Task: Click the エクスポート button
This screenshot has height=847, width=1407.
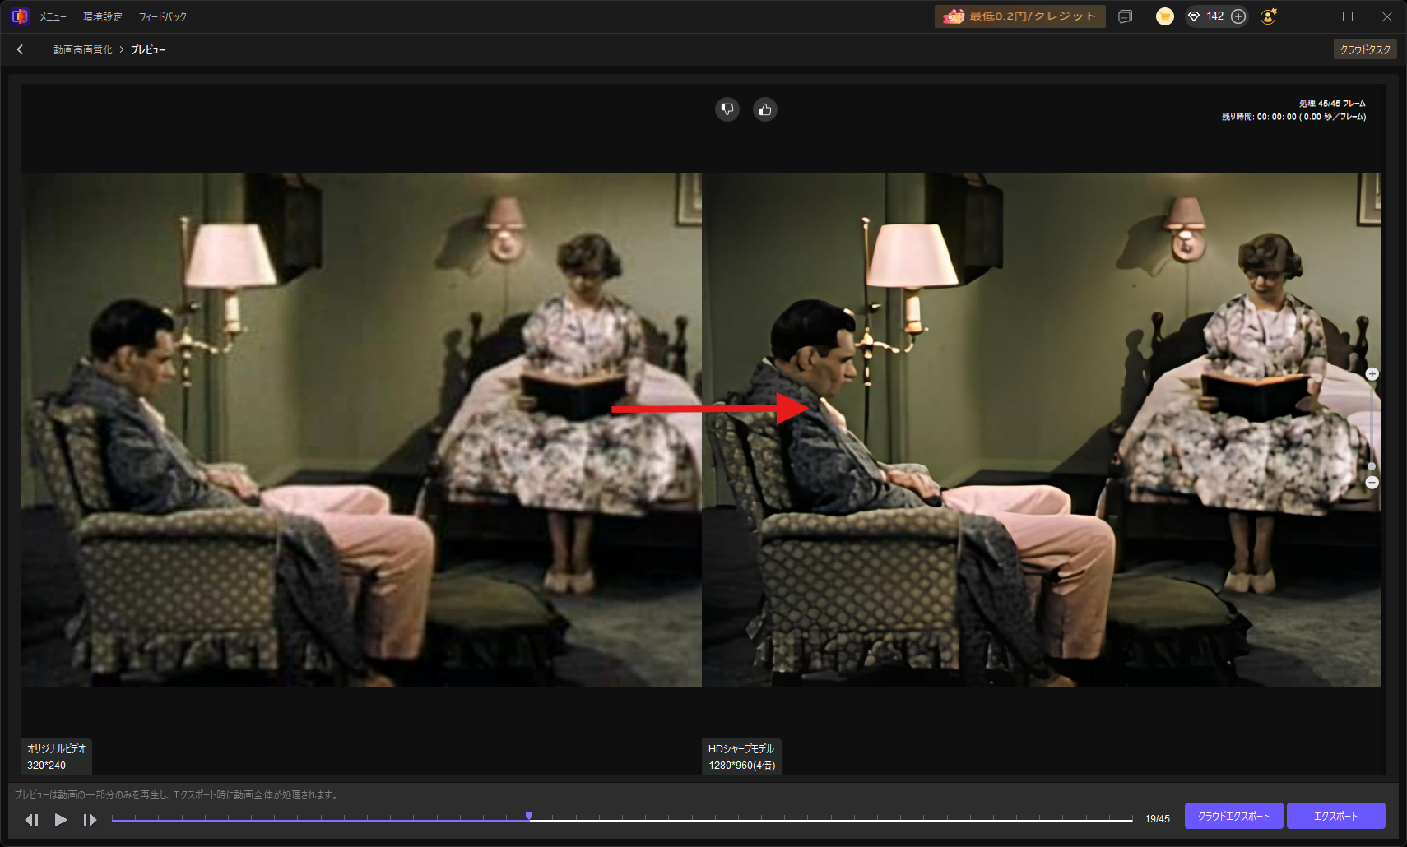Action: [1335, 816]
